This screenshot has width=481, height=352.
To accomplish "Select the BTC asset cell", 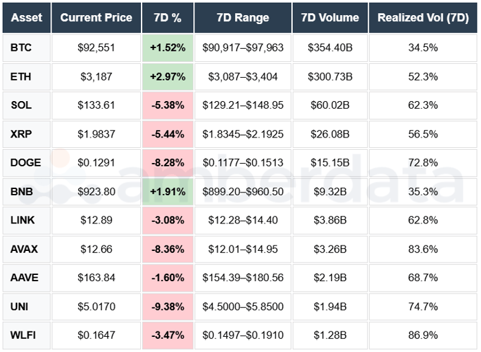I will coord(21,48).
